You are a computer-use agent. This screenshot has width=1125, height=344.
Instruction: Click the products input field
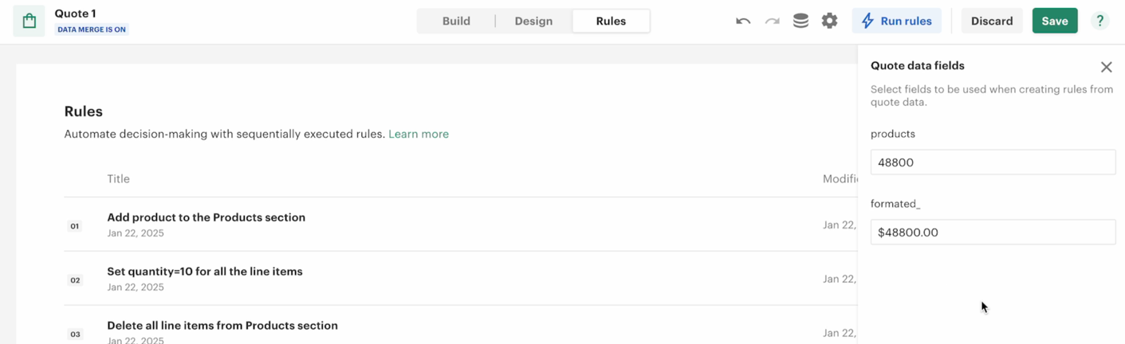993,162
